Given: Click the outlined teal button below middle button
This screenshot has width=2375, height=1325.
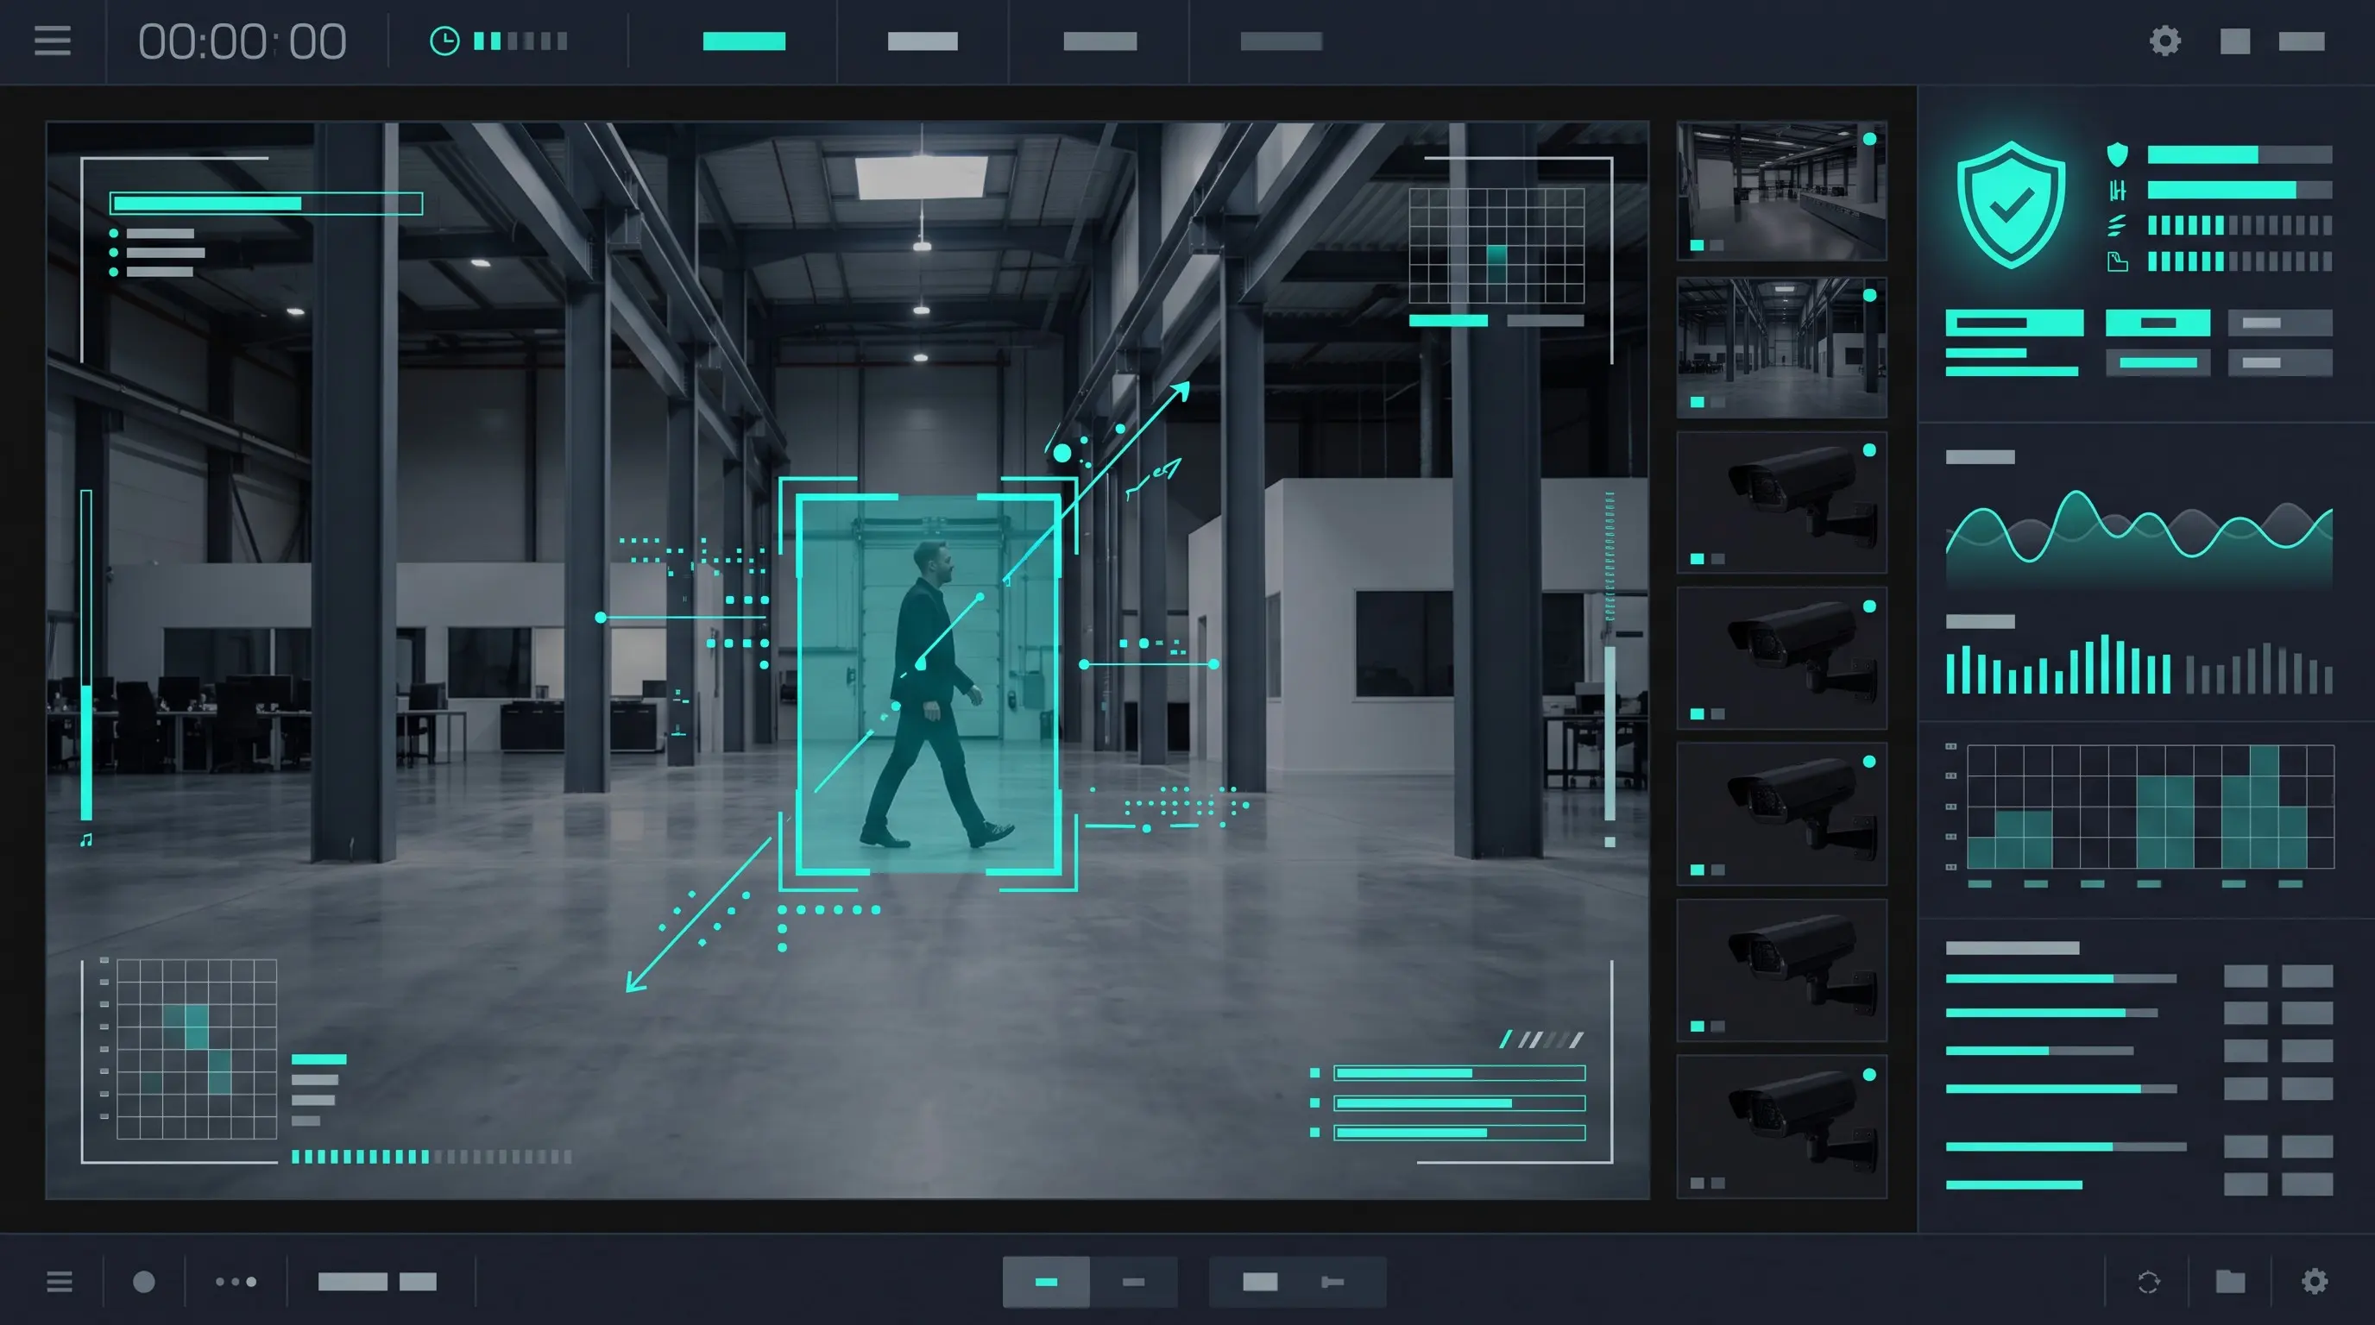Looking at the screenshot, I should 2158,362.
